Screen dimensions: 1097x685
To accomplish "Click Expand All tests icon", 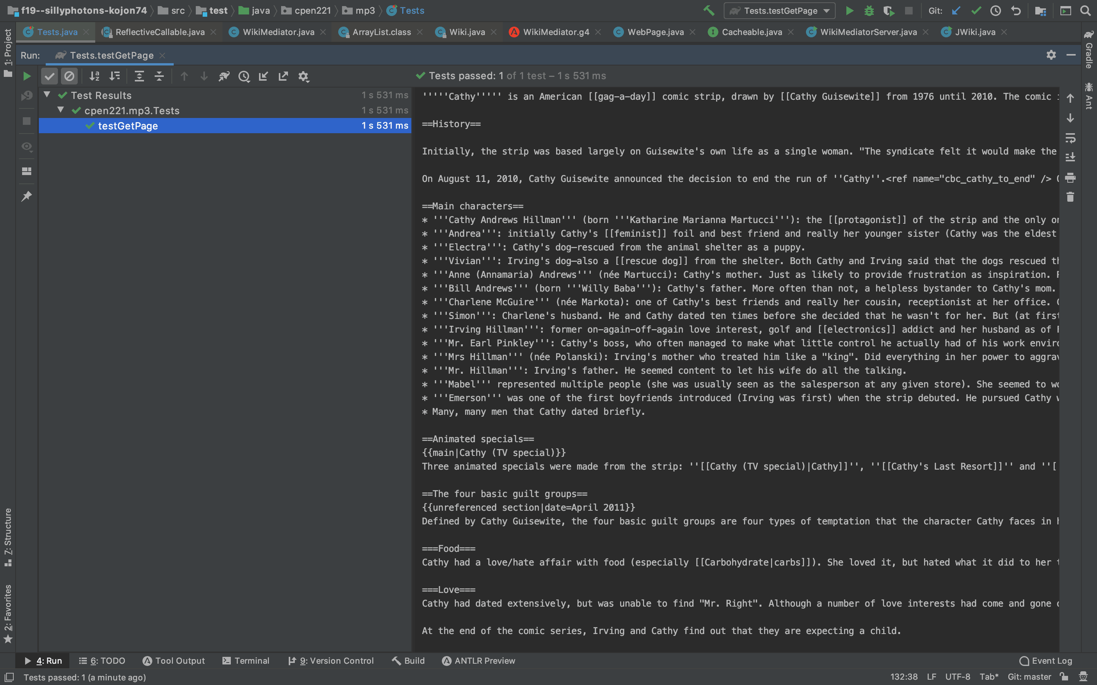I will [x=139, y=76].
